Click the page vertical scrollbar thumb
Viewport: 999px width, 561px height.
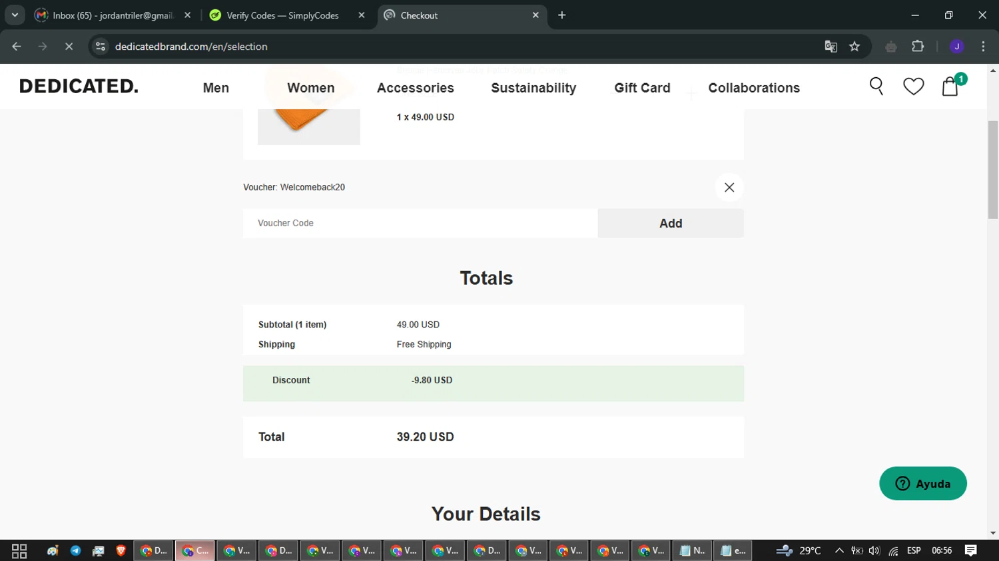(x=993, y=170)
